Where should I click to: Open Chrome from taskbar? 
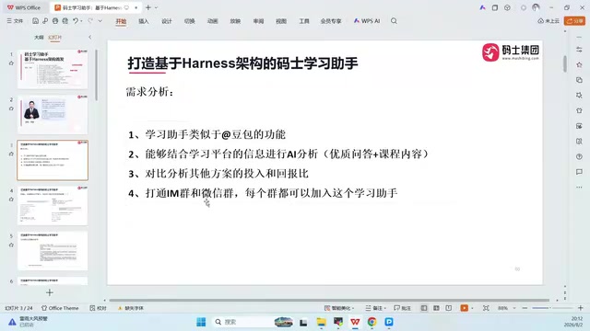coord(372,322)
